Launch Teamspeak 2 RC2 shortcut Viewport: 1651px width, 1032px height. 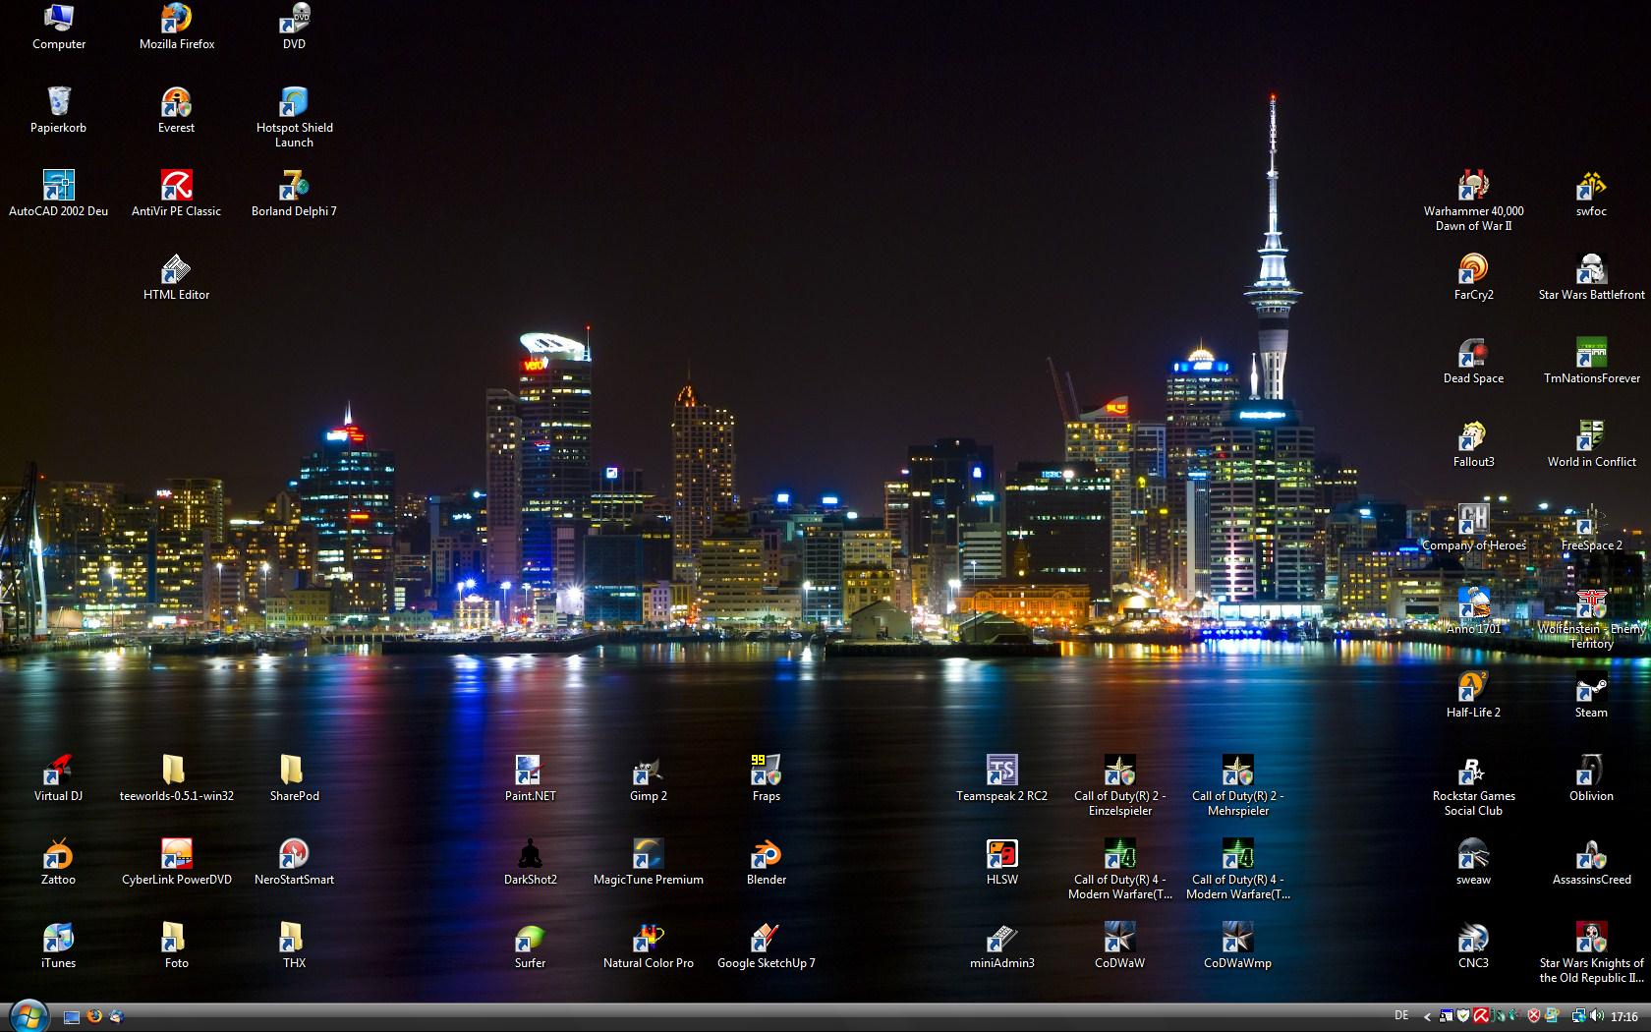coord(1001,771)
